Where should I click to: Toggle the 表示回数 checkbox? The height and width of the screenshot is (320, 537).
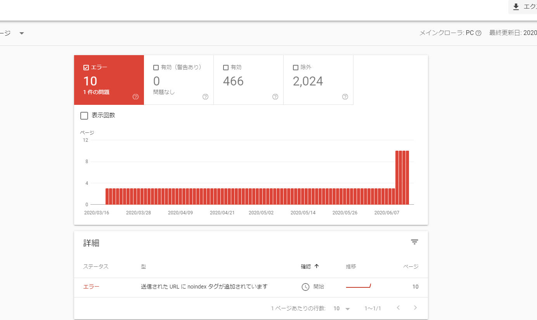coord(84,115)
